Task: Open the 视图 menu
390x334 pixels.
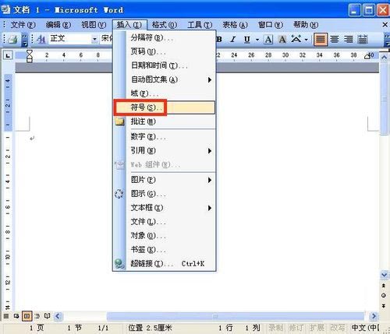Action: pos(94,25)
